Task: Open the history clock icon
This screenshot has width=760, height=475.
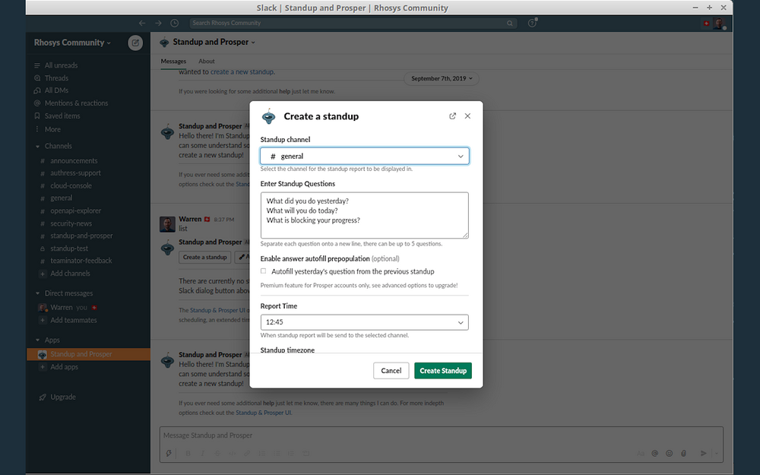Action: pos(175,23)
